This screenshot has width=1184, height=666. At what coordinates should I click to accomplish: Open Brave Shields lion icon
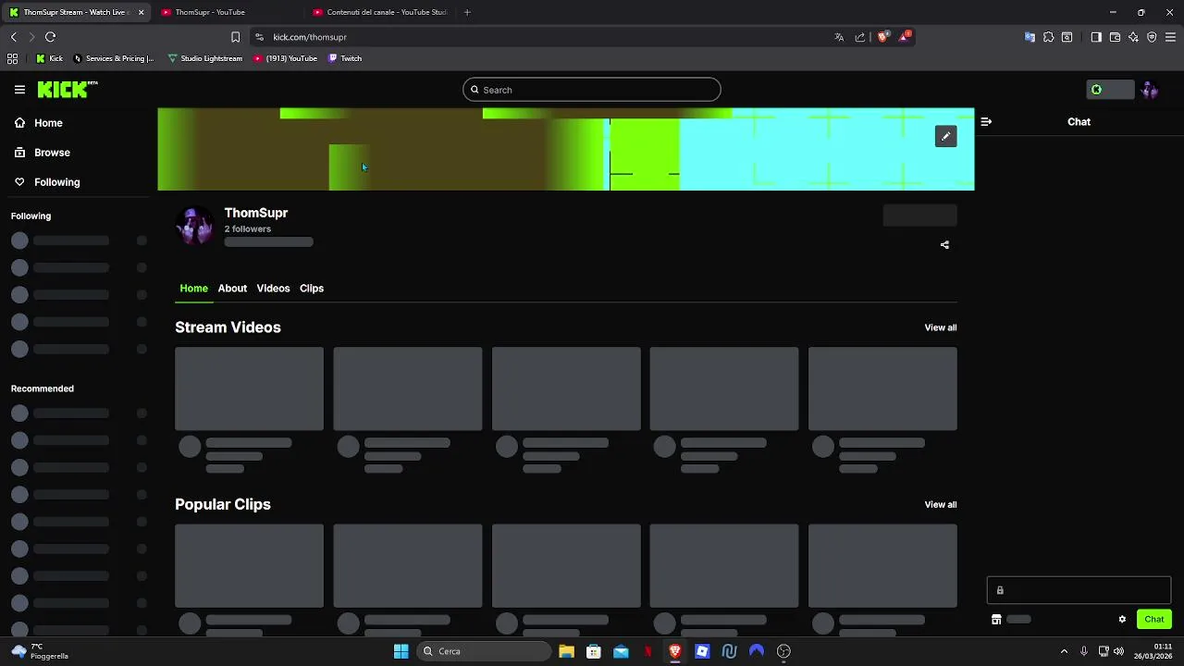(x=882, y=37)
